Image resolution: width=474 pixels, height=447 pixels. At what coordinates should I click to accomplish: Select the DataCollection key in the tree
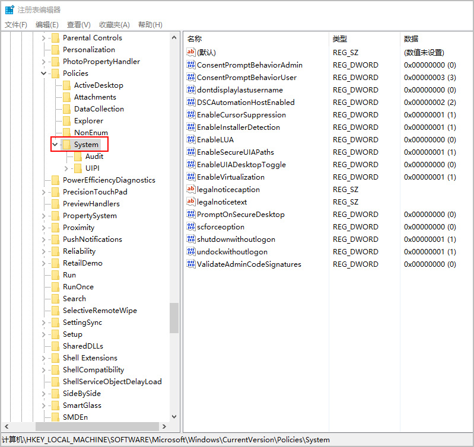click(98, 109)
